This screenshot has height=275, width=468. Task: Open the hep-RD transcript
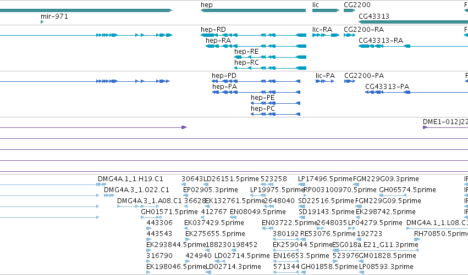(x=254, y=35)
